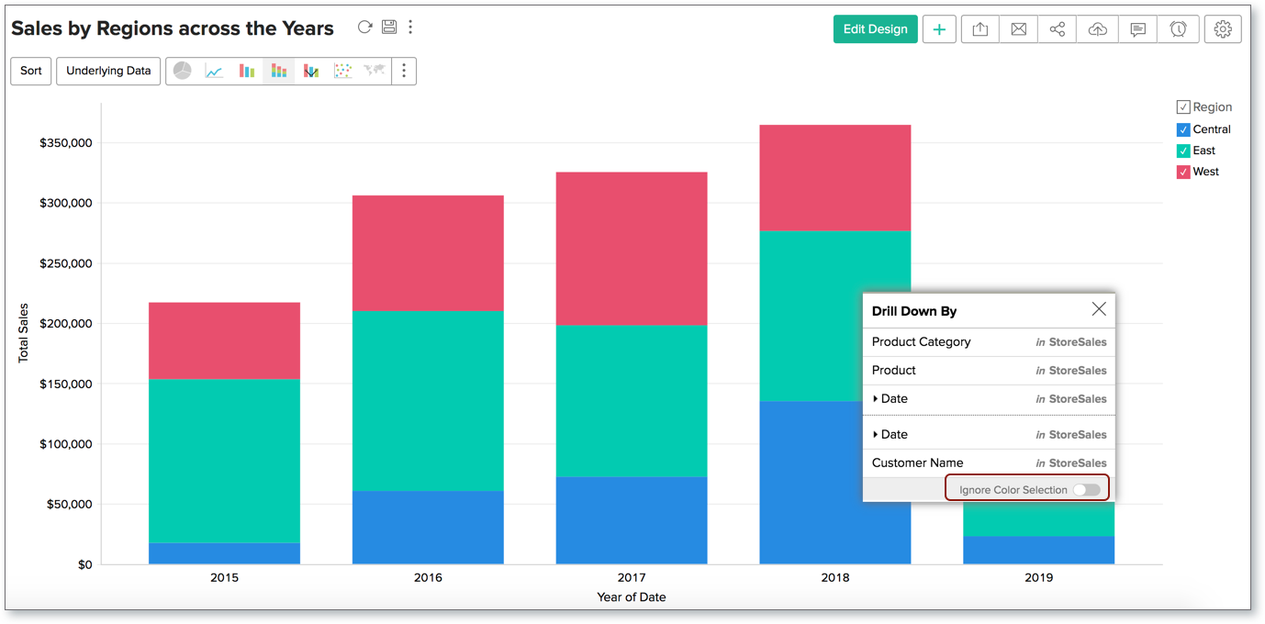Screen dimensions: 1265x624
Task: Open the export icon in top toolbar
Action: click(x=980, y=29)
